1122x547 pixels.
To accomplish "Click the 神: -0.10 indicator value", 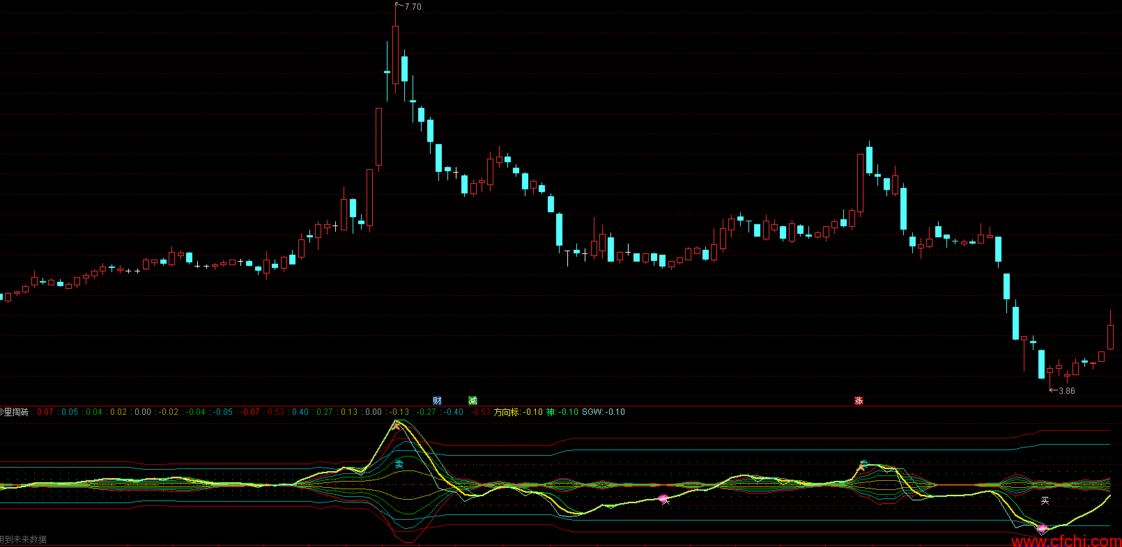I will (x=562, y=412).
